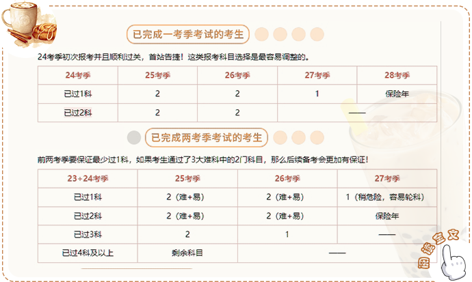Screen dimensions: 472x282
Task: Click the 1（稍危险，容易轮科）cell
Action: (386, 197)
